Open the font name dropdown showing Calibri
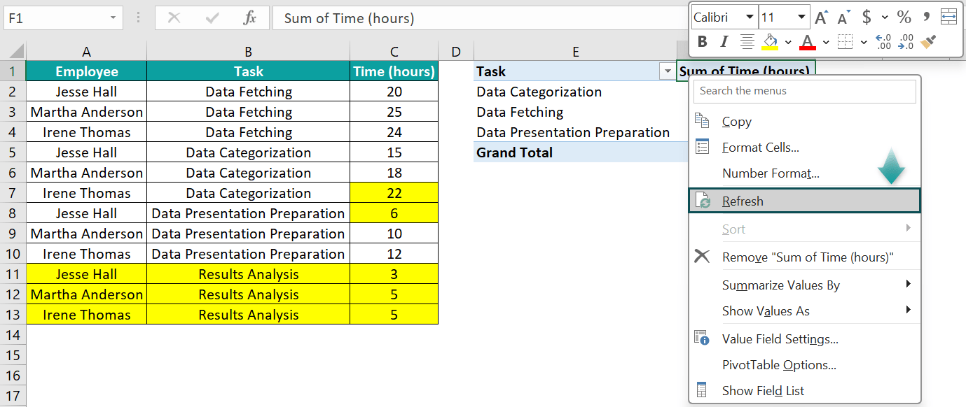 (749, 17)
